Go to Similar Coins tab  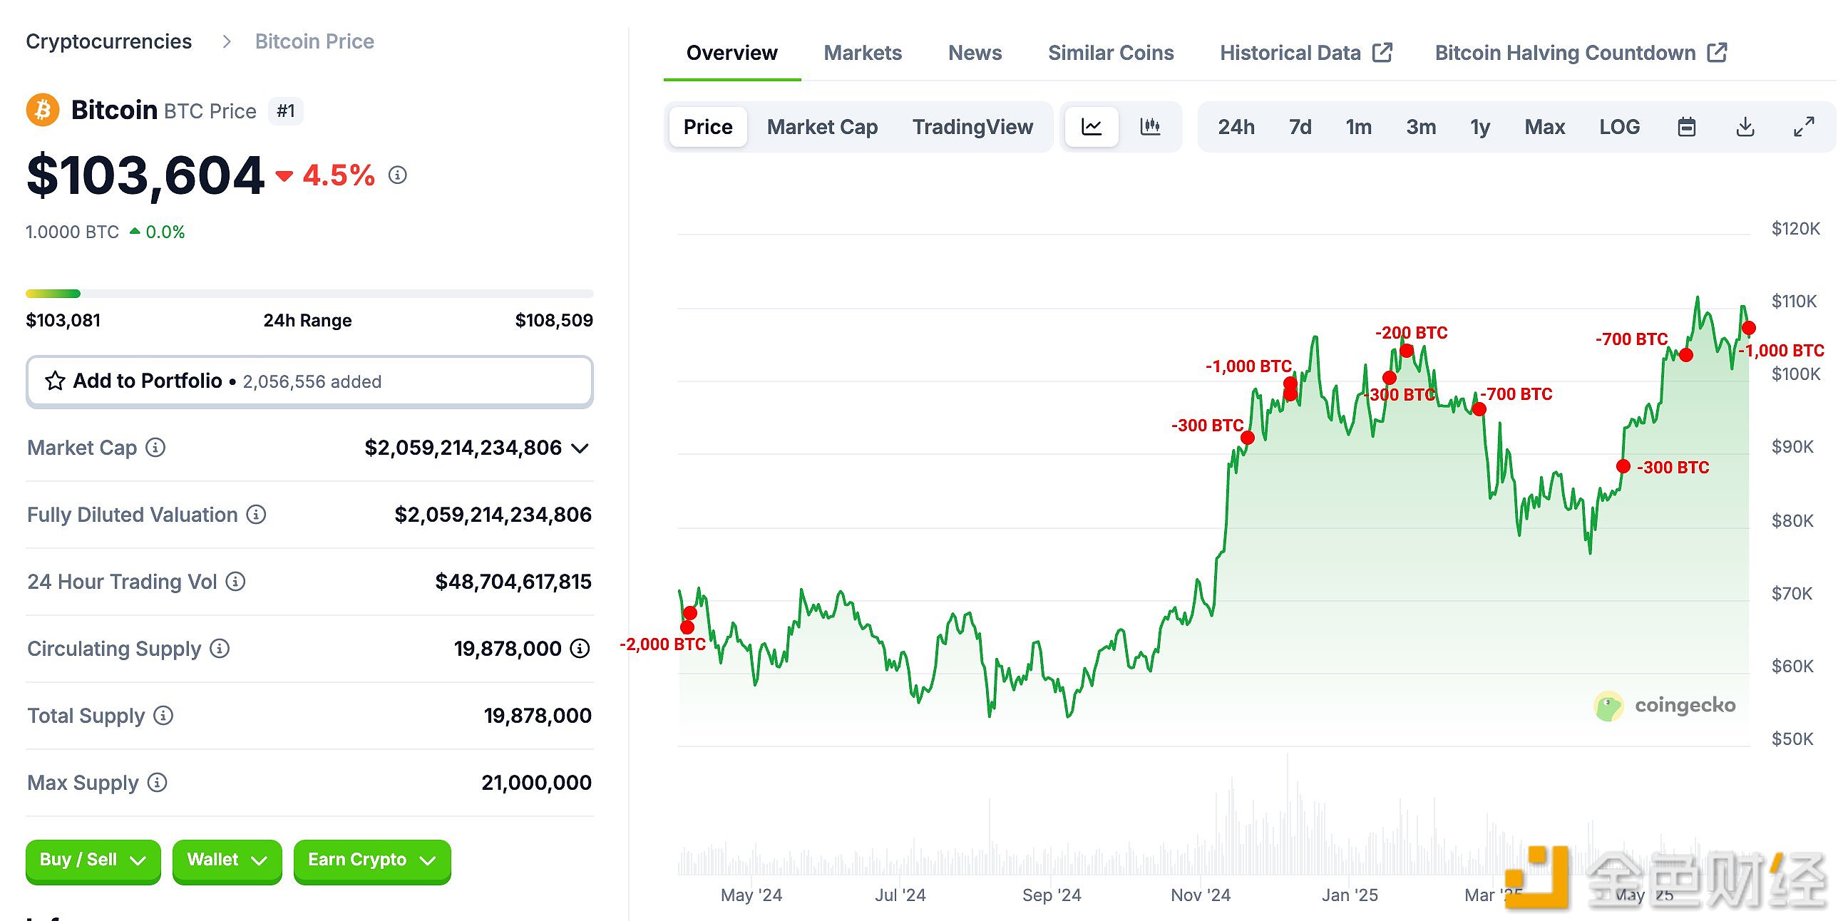(1110, 53)
